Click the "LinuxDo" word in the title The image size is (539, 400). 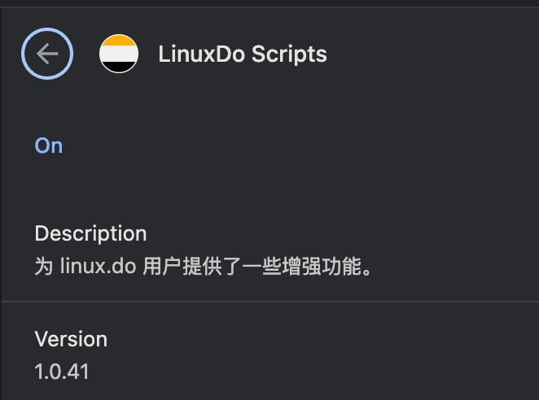click(x=201, y=54)
